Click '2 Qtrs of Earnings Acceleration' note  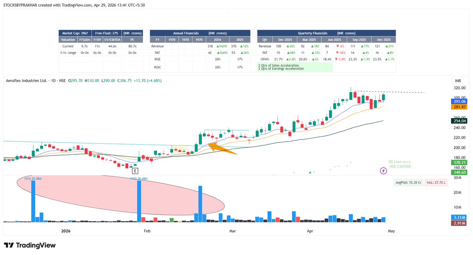click(x=281, y=68)
